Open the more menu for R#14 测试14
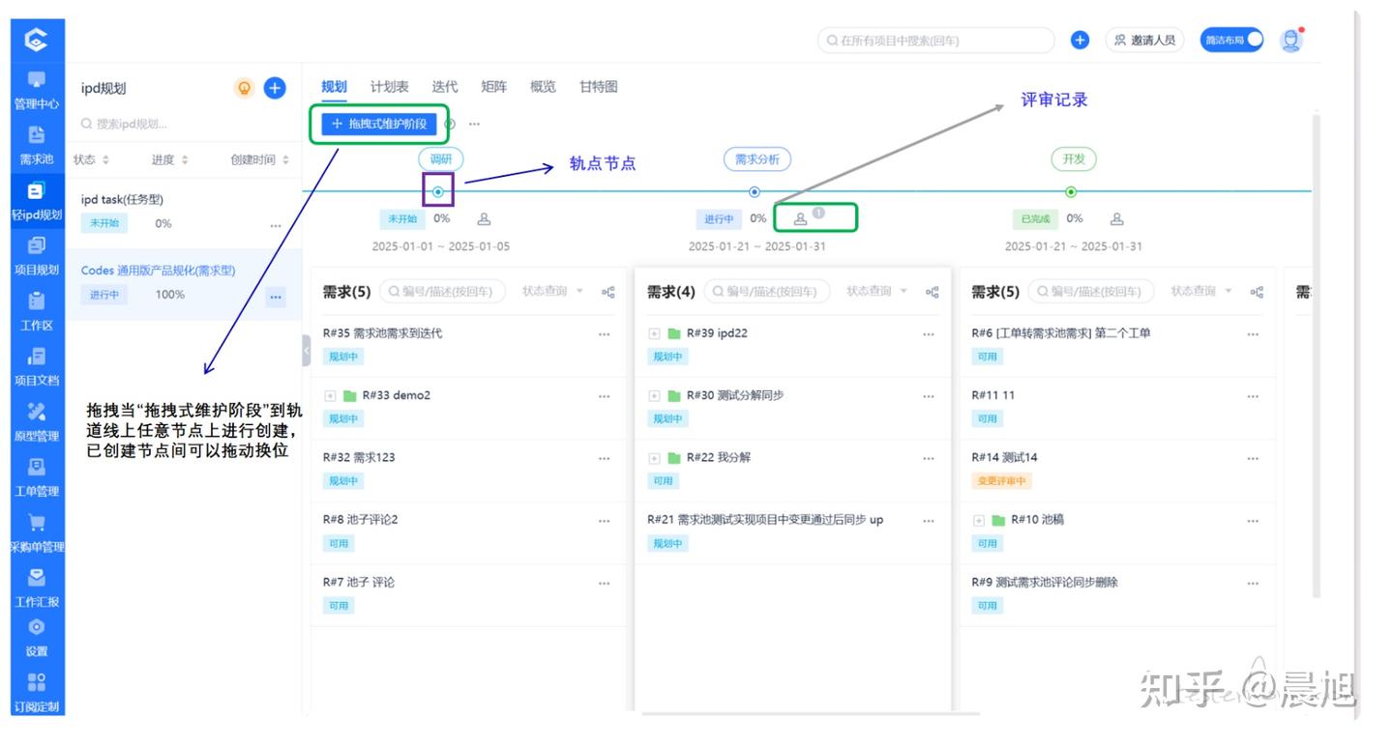The image size is (1393, 745). click(x=1253, y=458)
